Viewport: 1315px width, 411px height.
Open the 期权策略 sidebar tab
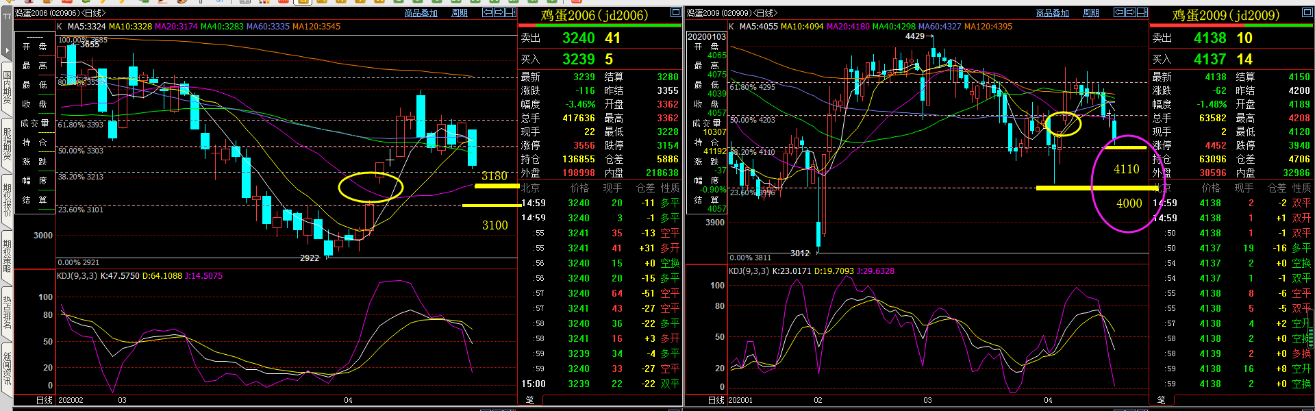[x=7, y=257]
